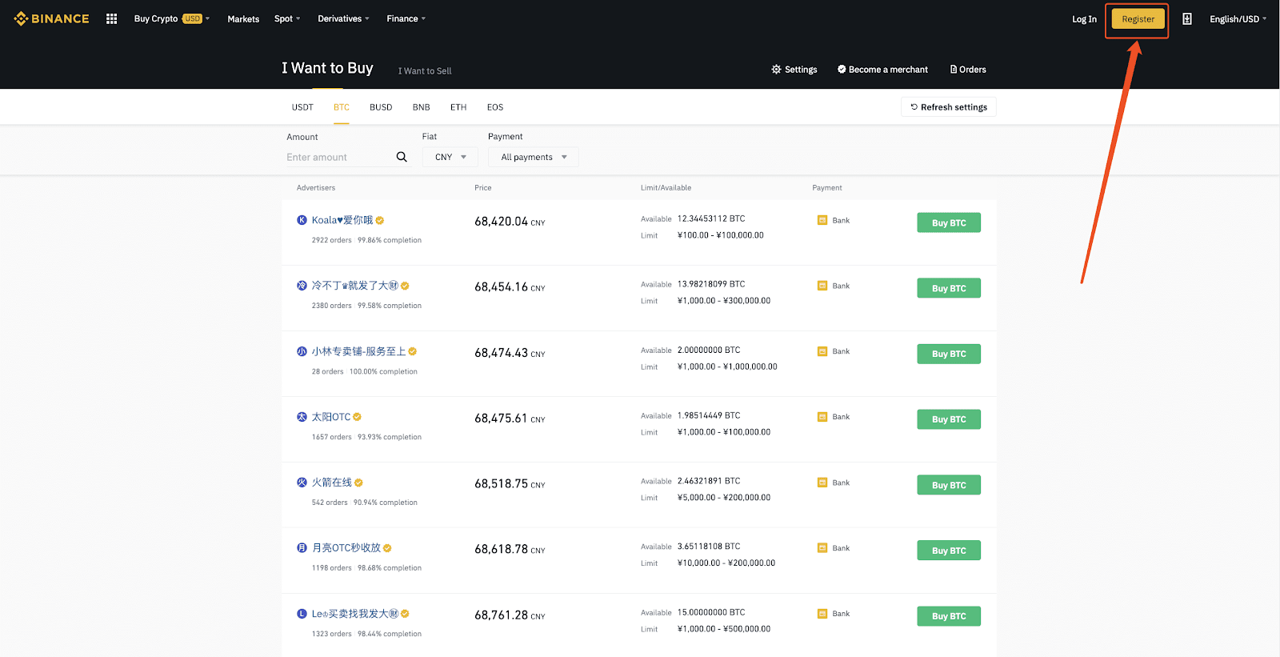Click the Register button
This screenshot has height=657, width=1280.
point(1138,19)
